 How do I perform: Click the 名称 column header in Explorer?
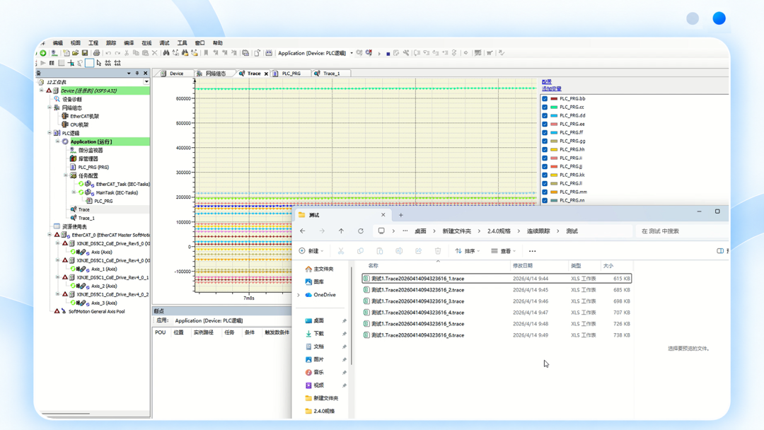pos(374,266)
